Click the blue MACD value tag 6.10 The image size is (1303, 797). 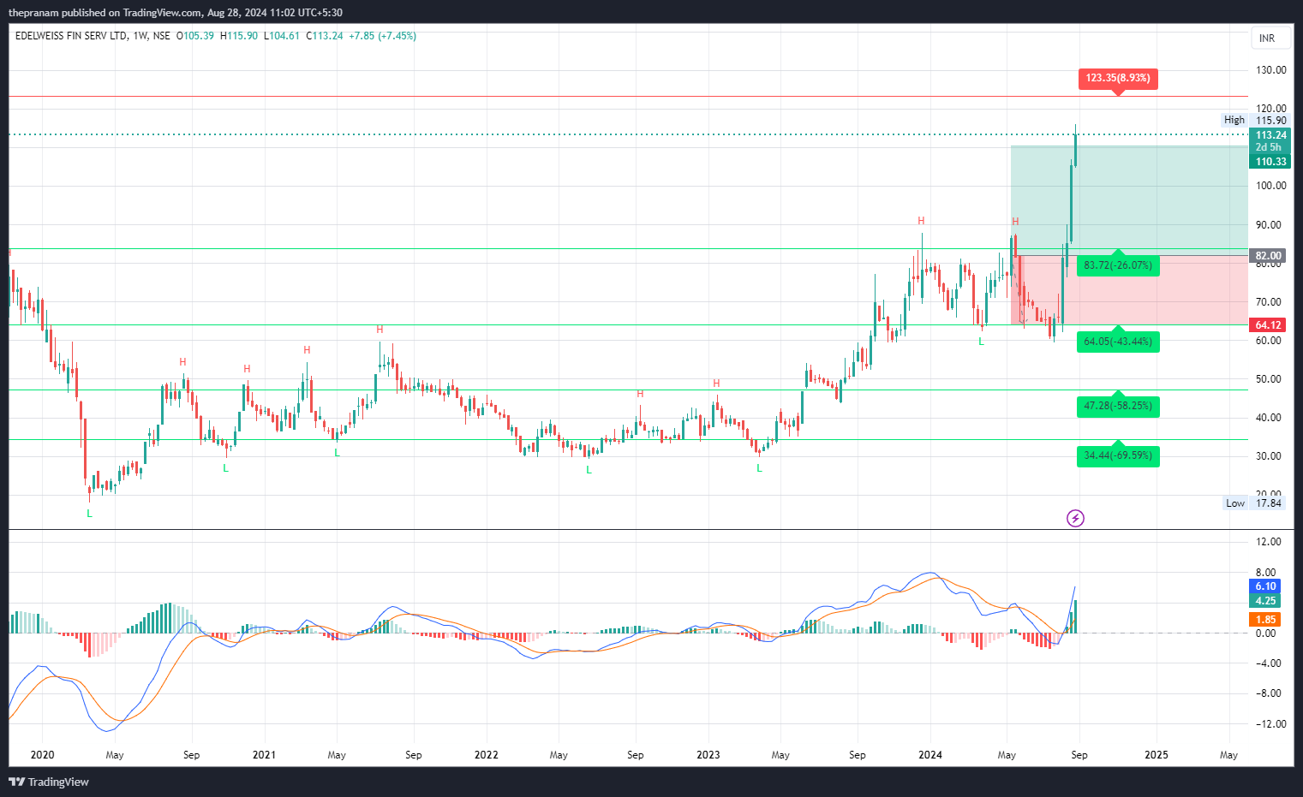tap(1266, 586)
